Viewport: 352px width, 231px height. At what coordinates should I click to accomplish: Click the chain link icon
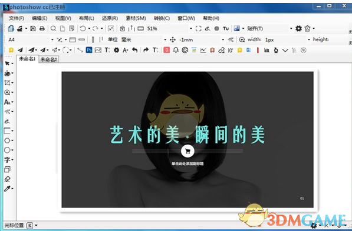pos(221,50)
